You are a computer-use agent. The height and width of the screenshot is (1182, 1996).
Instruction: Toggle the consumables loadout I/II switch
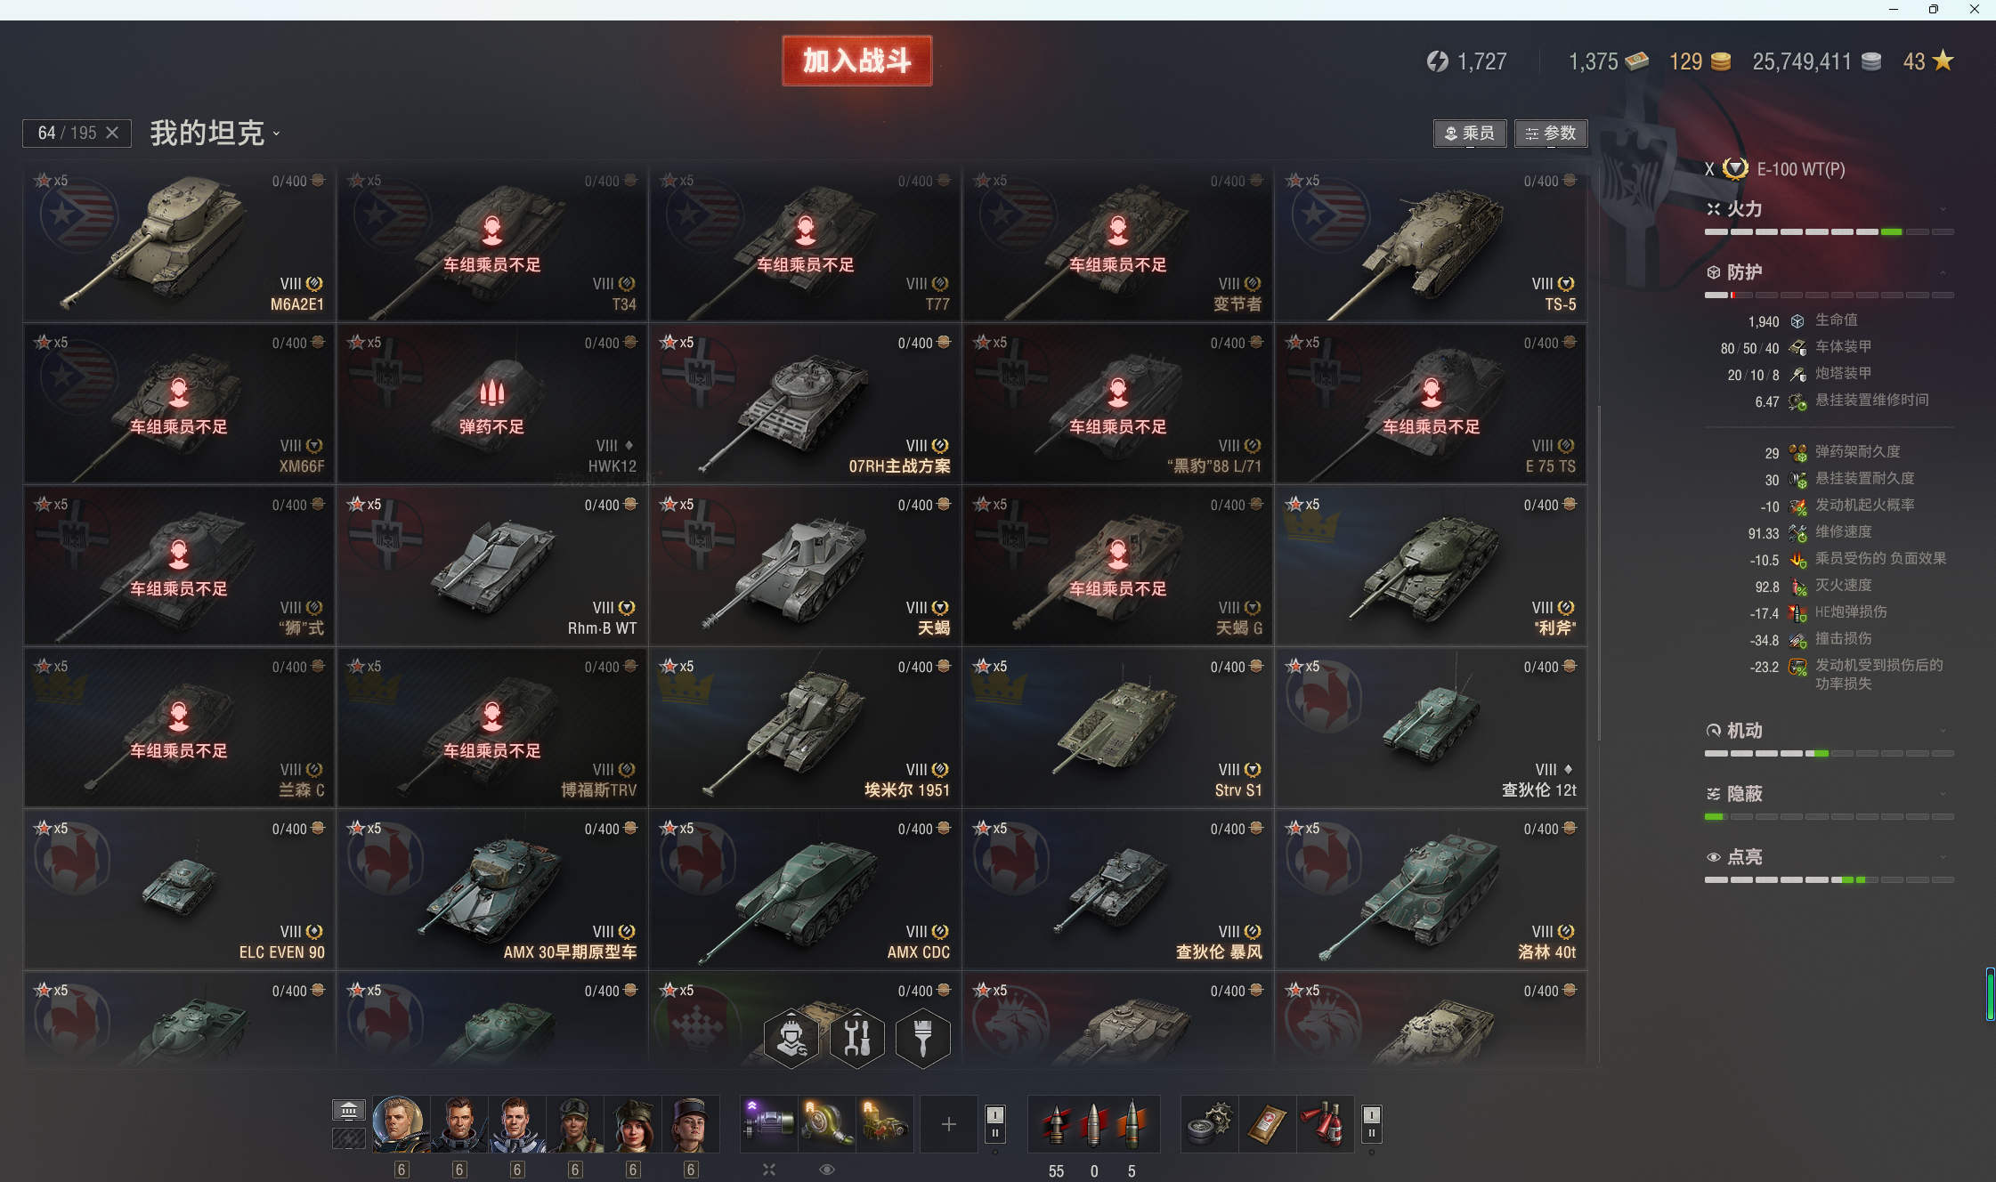[1372, 1123]
